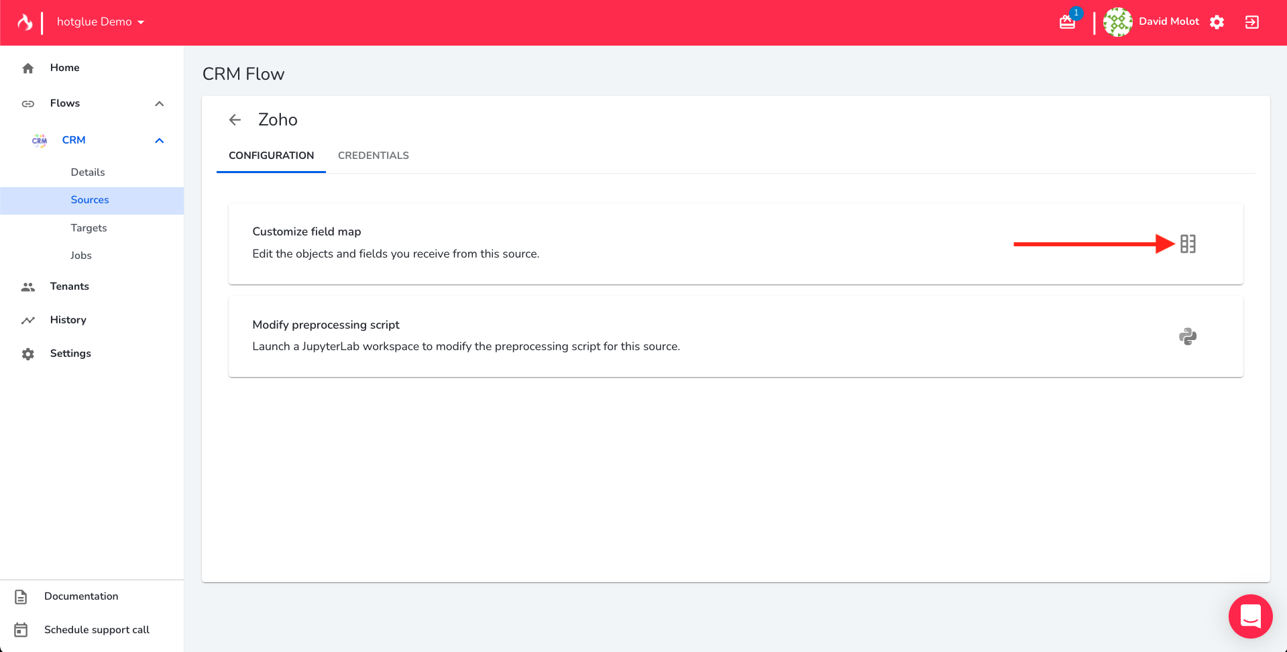
Task: Click the History trend-line icon
Action: pyautogui.click(x=27, y=320)
